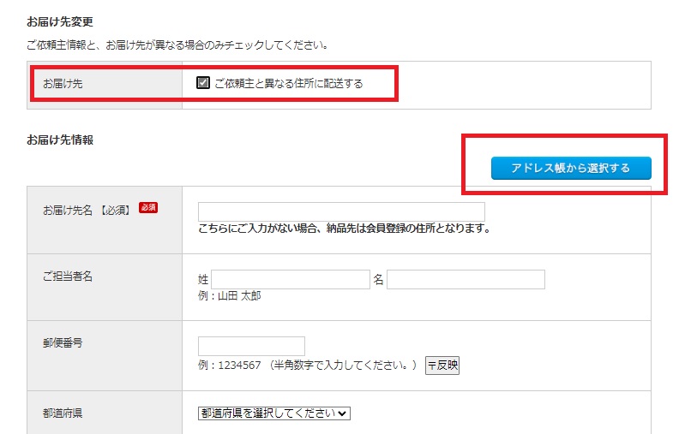Screen dimensions: 679x434
Task: Select the お届け先 row label cell
Action: [x=63, y=84]
